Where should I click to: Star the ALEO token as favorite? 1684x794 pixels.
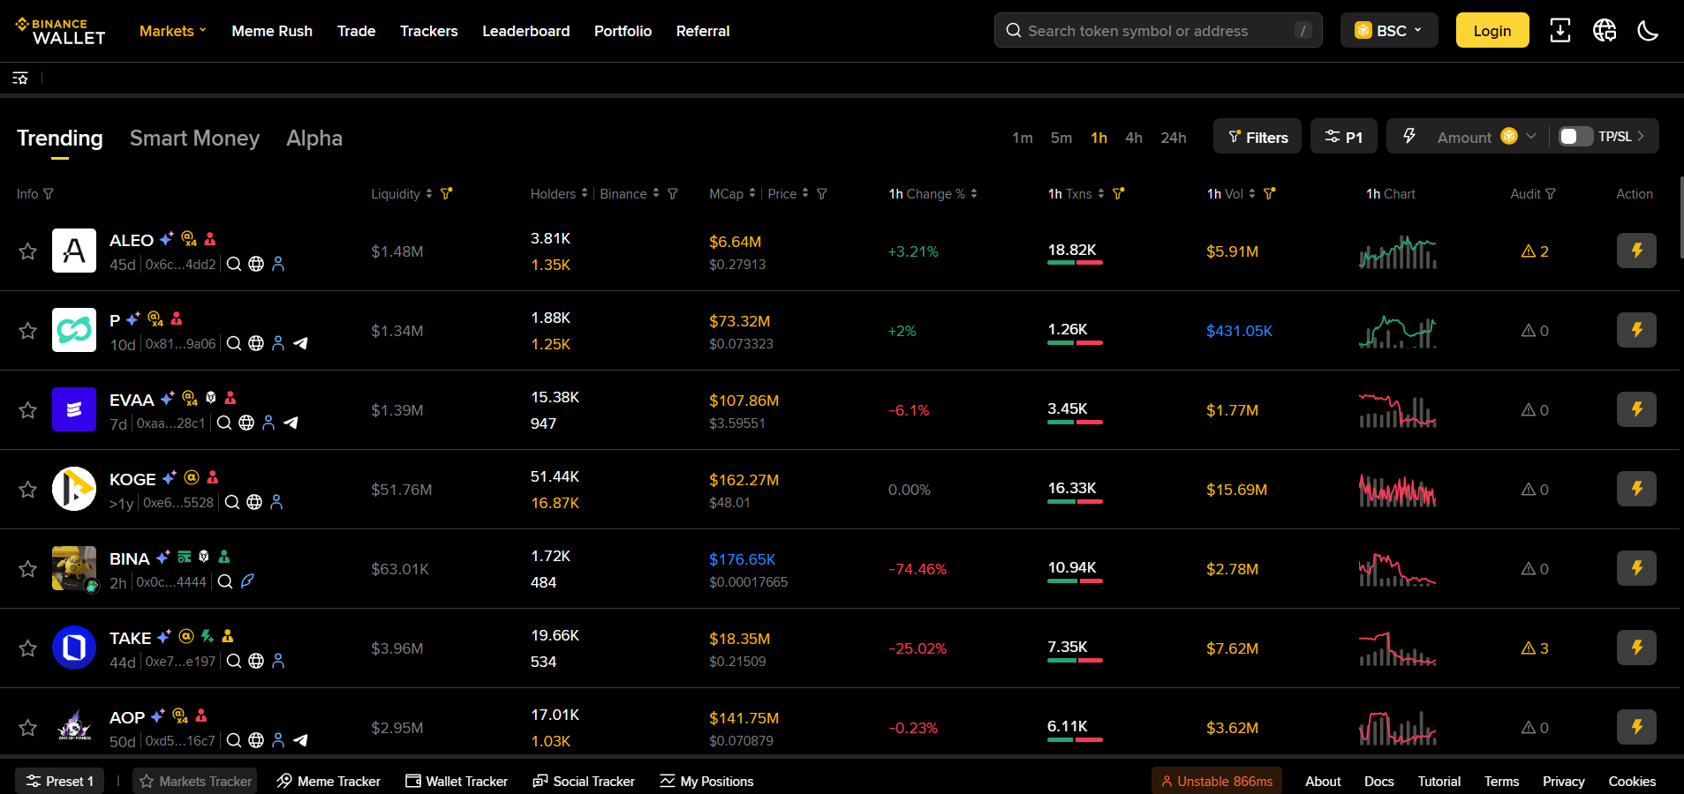(x=27, y=251)
